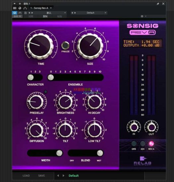Click the output level meter

click(151, 85)
